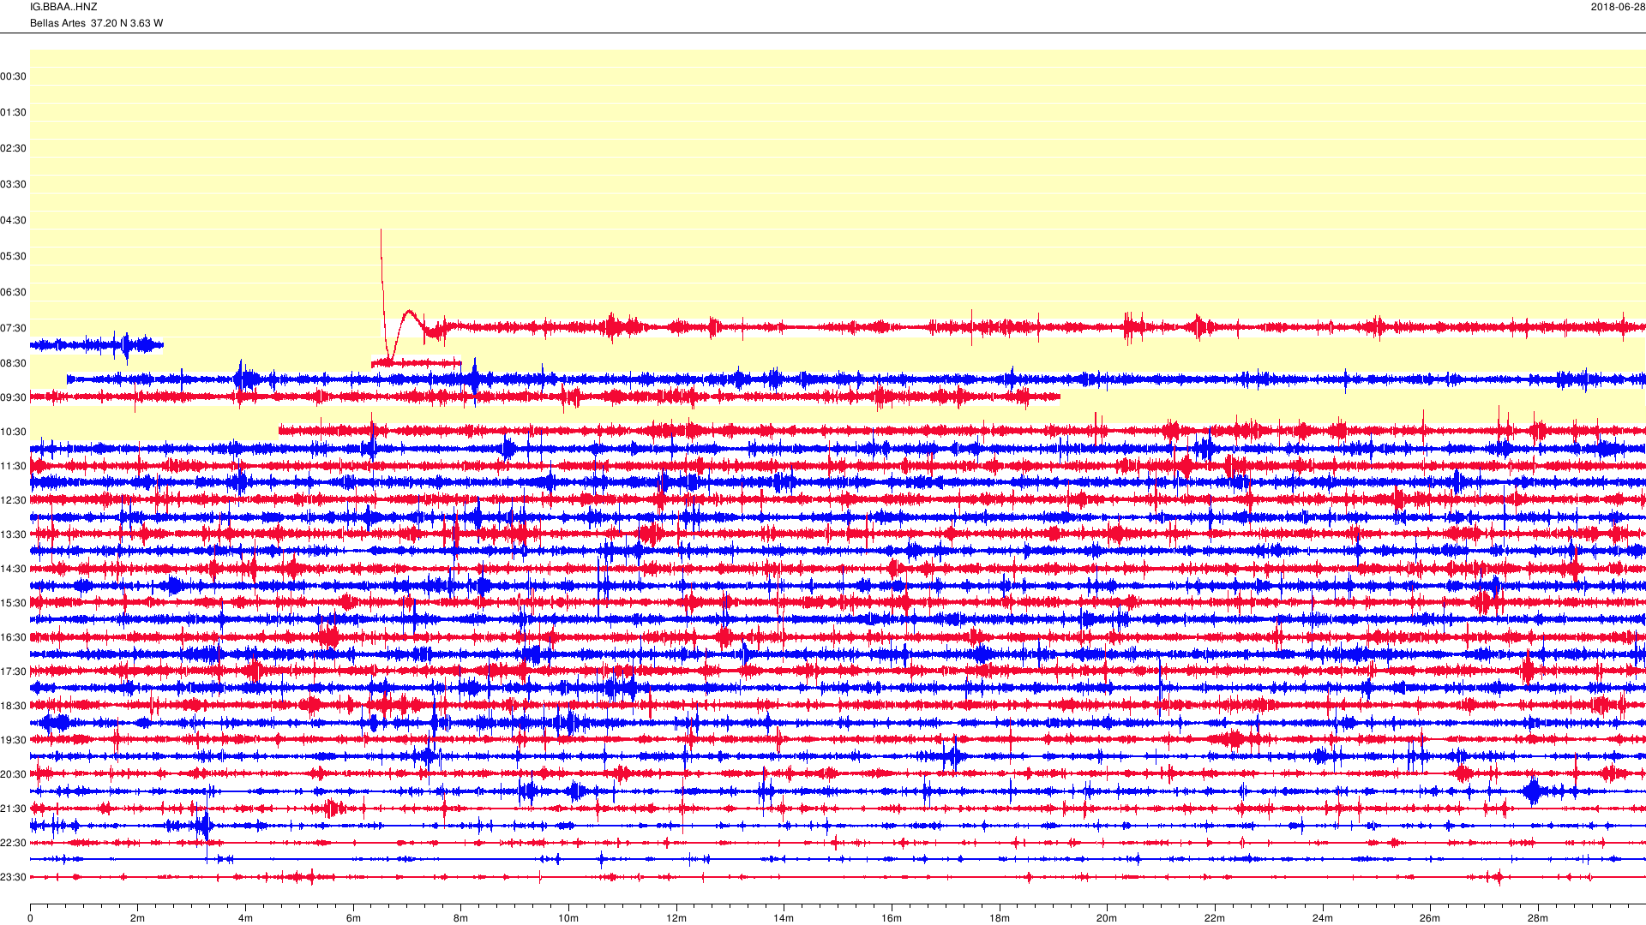Click the 12m axis tick label

click(x=676, y=918)
